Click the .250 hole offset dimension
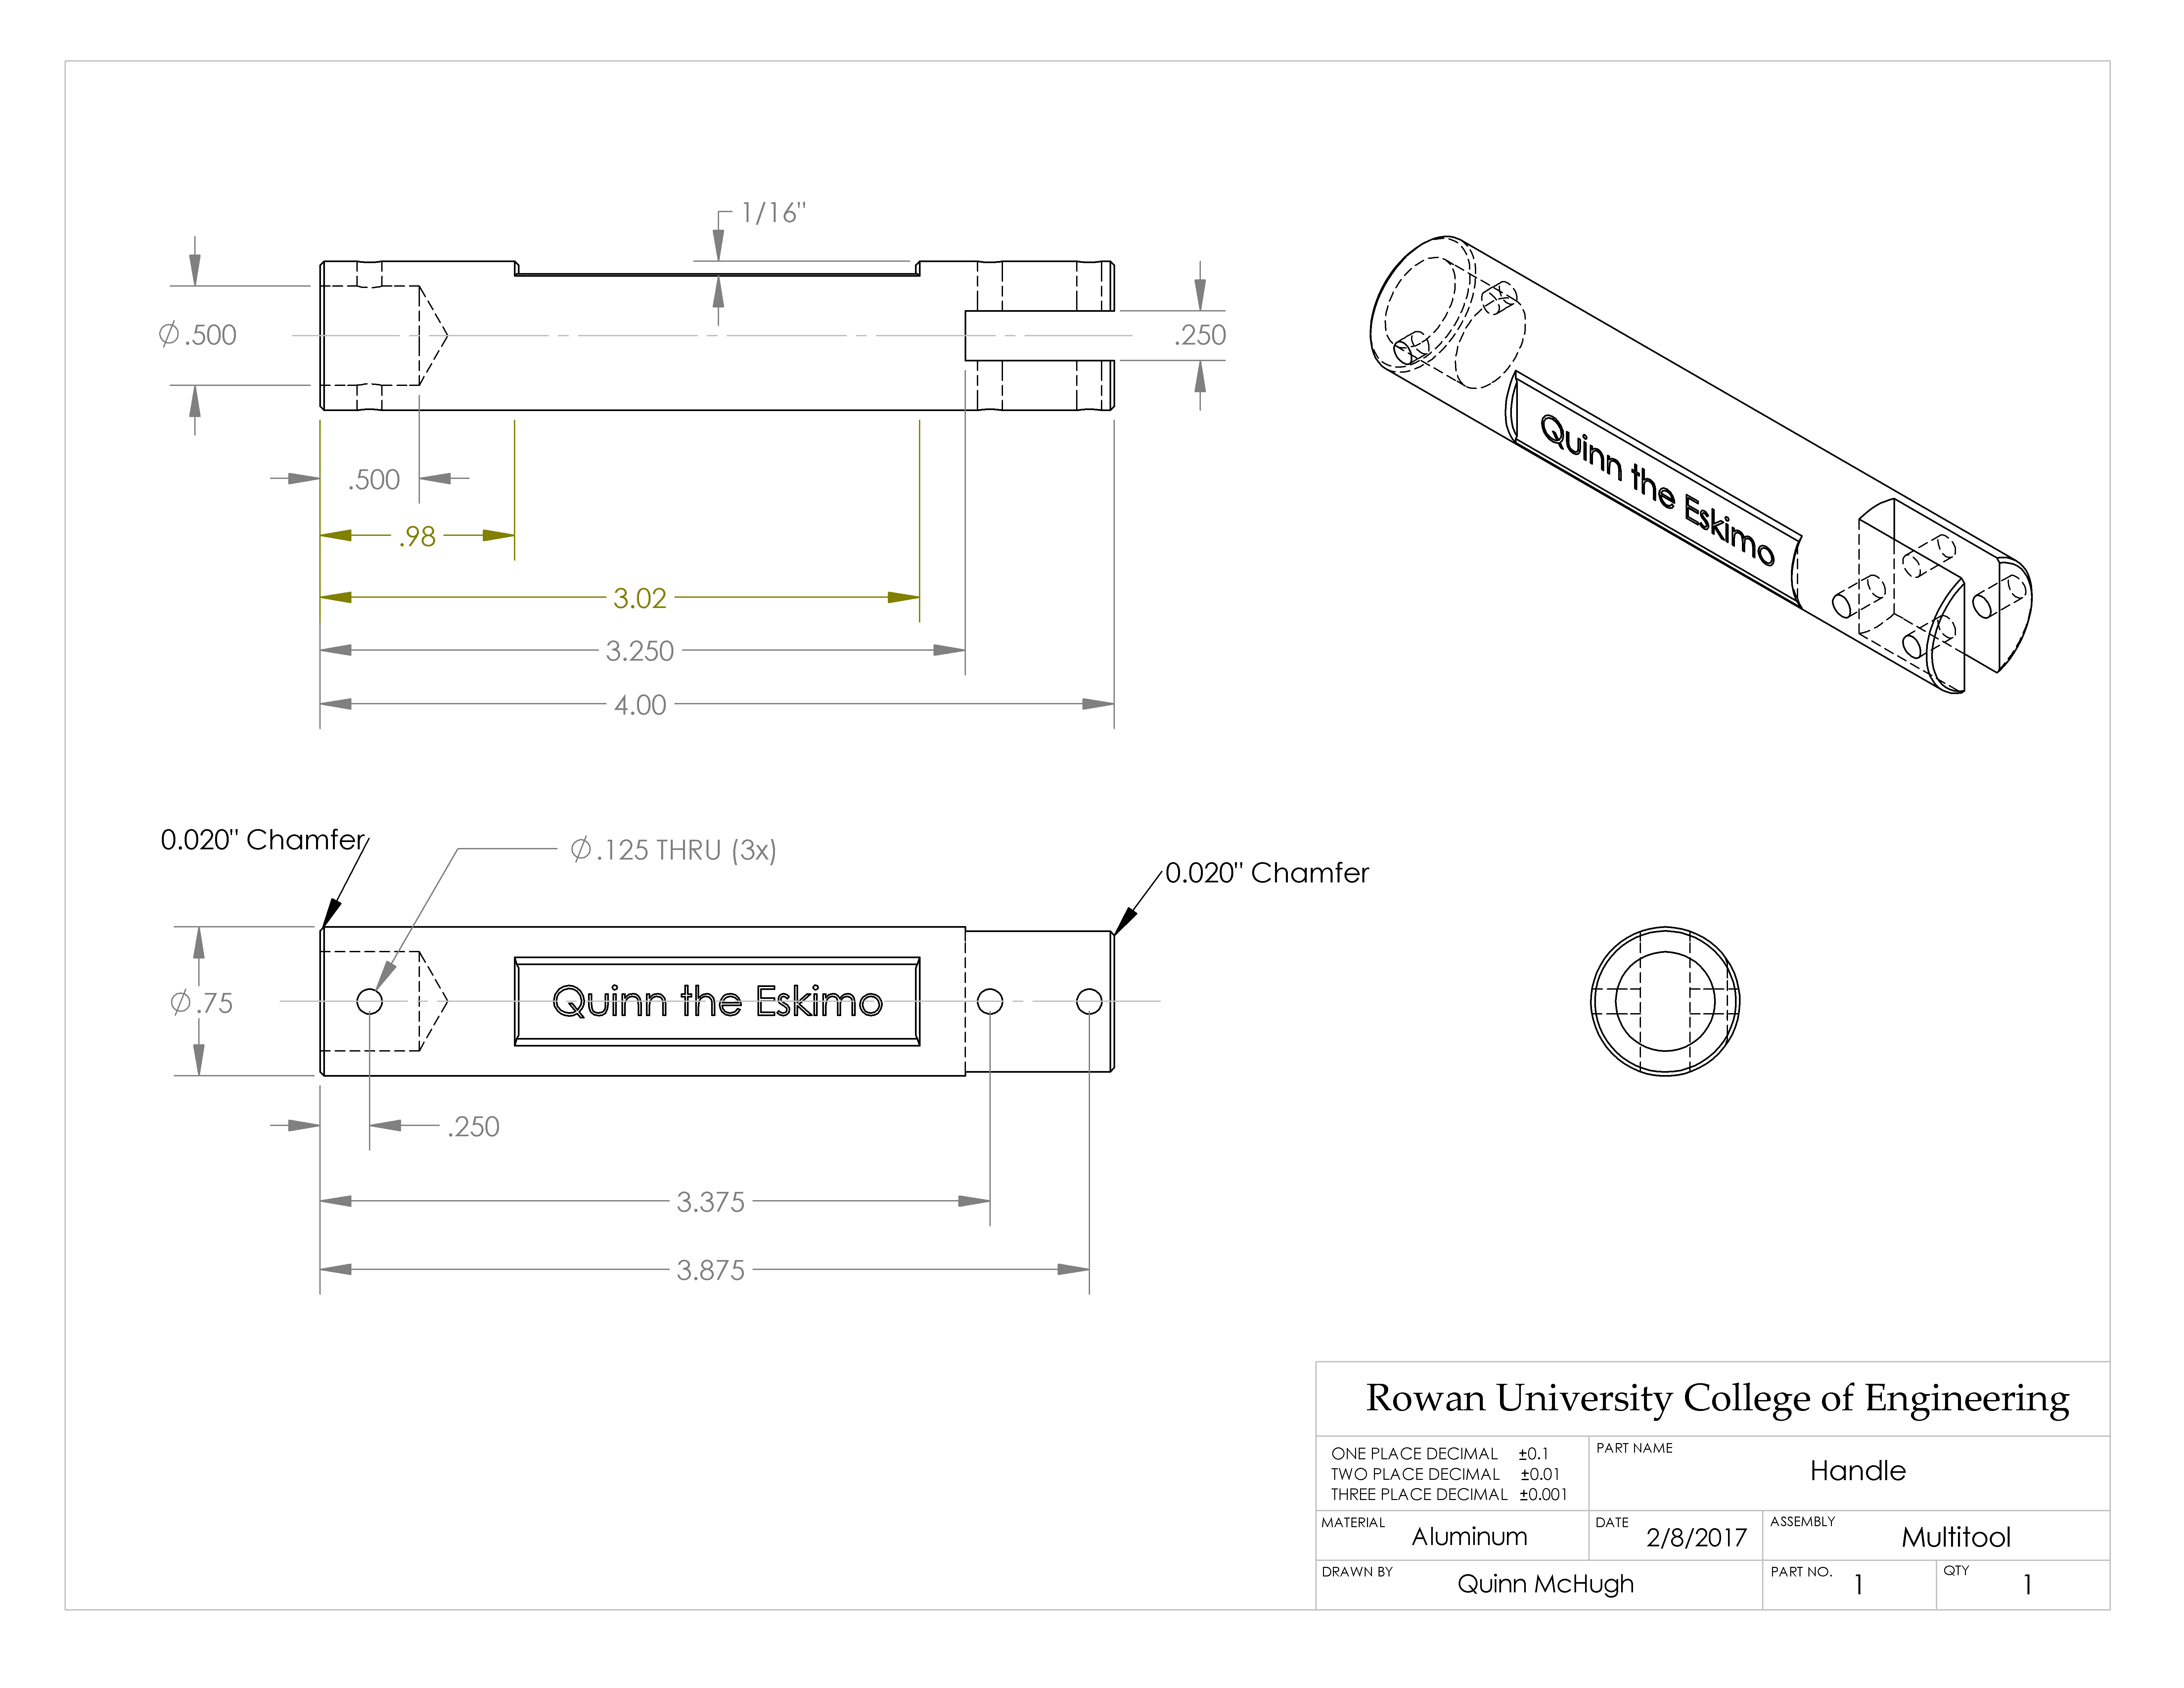Image resolution: width=2184 pixels, height=1688 pixels. point(473,1127)
